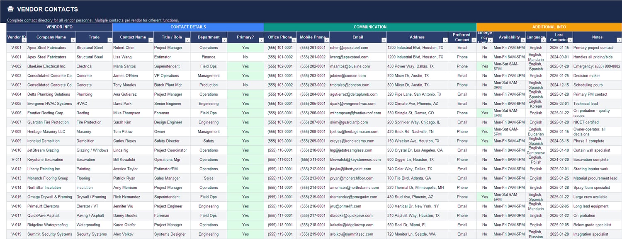Select address 850 Vertical Dr, New York, NY
Image resolution: width=622 pixels, height=239 pixels.
pyautogui.click(x=417, y=206)
